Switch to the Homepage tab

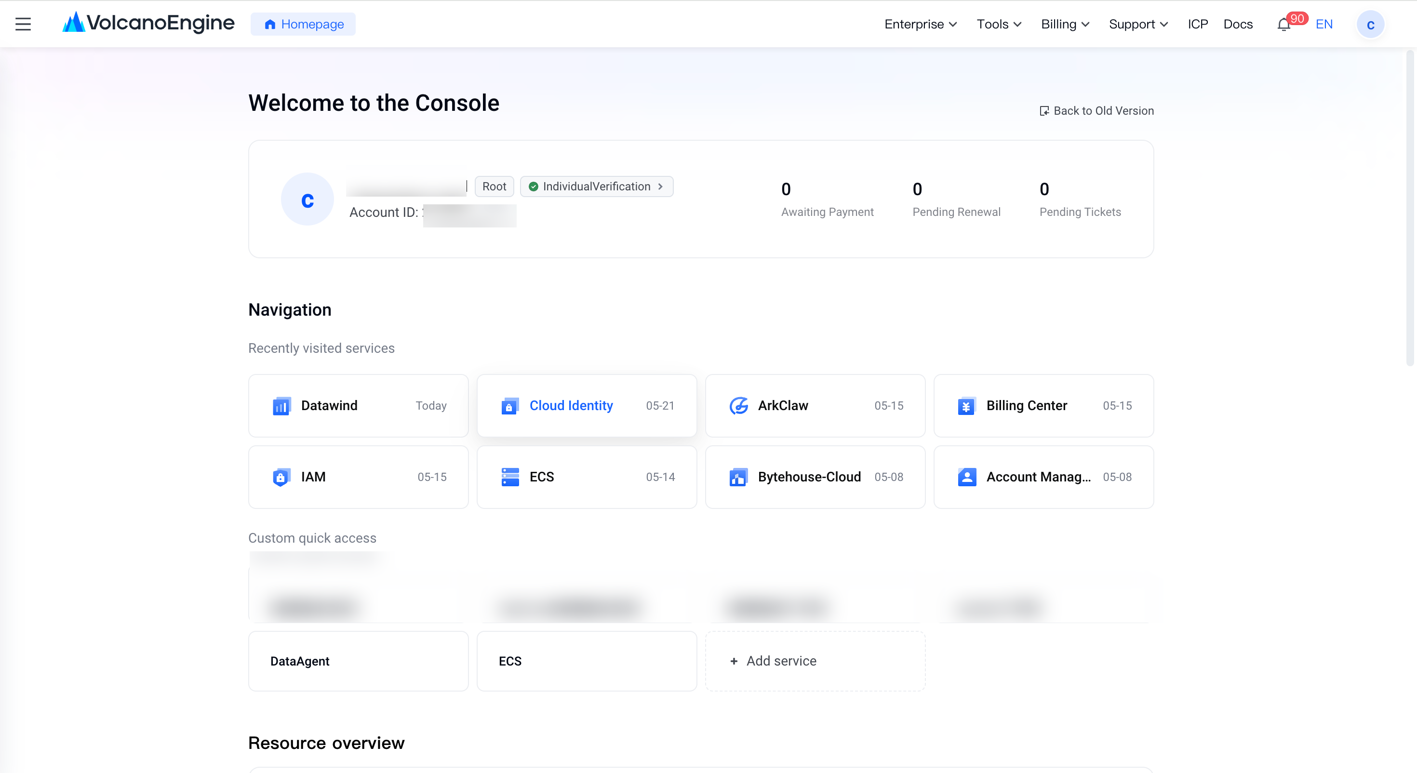click(x=303, y=24)
